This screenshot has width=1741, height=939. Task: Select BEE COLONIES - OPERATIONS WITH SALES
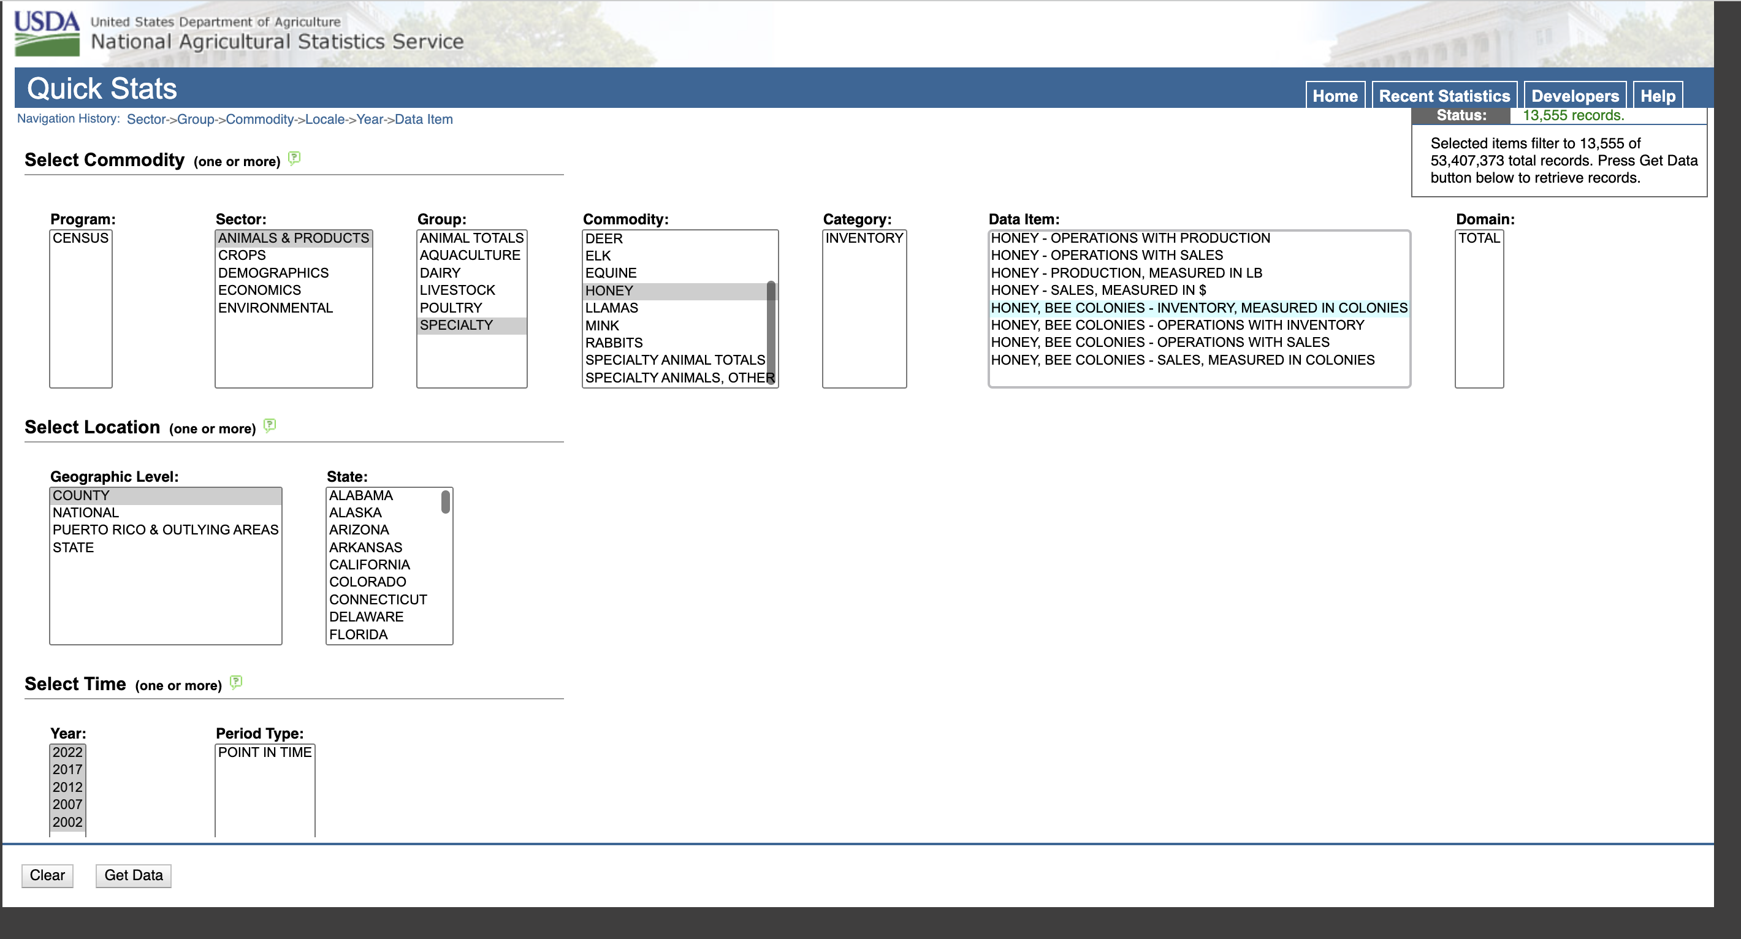(1199, 343)
